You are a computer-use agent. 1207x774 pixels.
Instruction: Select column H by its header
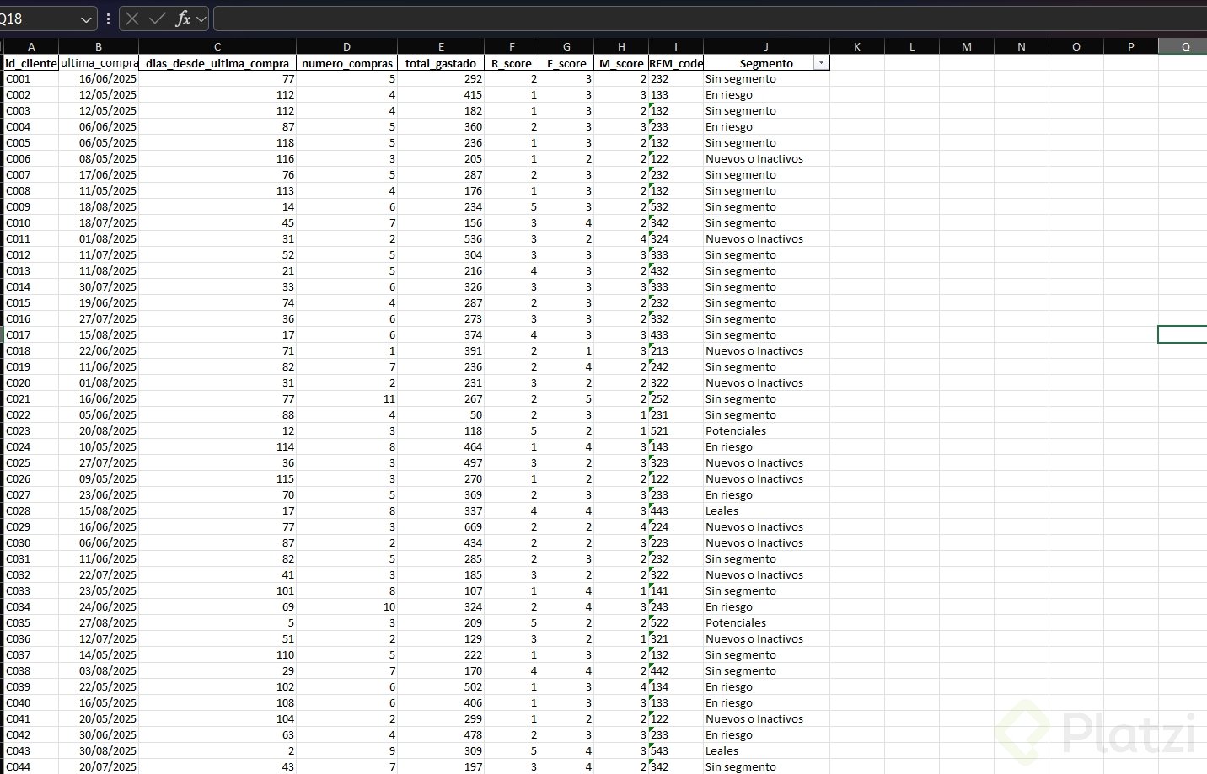click(x=621, y=47)
